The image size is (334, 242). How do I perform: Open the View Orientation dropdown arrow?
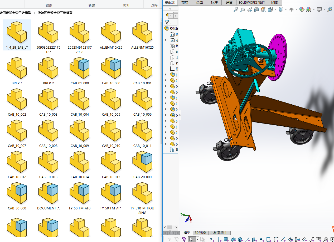tap(275, 10)
